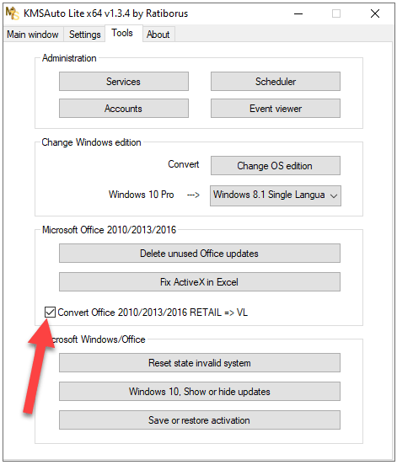The image size is (397, 465).
Task: Click Reset state invalid system
Action: pos(200,362)
